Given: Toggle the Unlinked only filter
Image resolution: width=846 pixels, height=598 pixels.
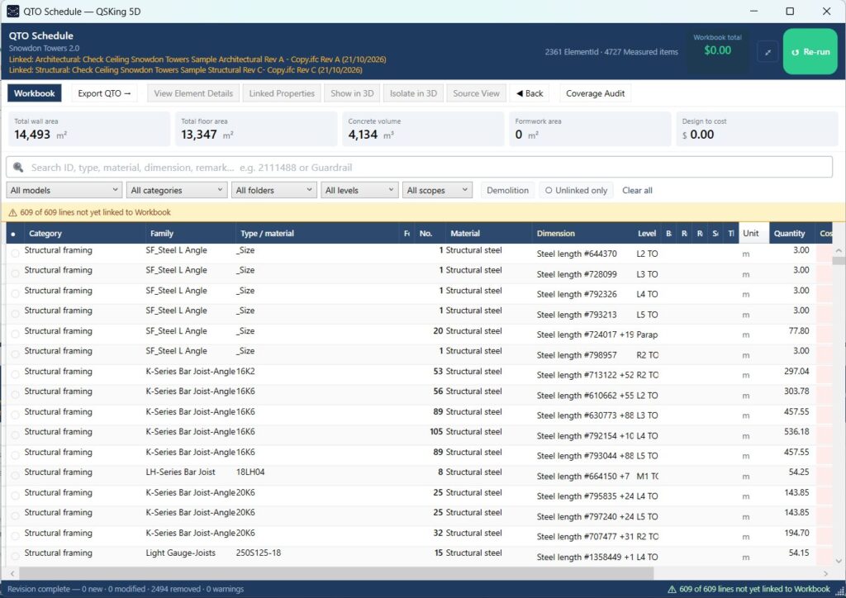Looking at the screenshot, I should [x=576, y=190].
